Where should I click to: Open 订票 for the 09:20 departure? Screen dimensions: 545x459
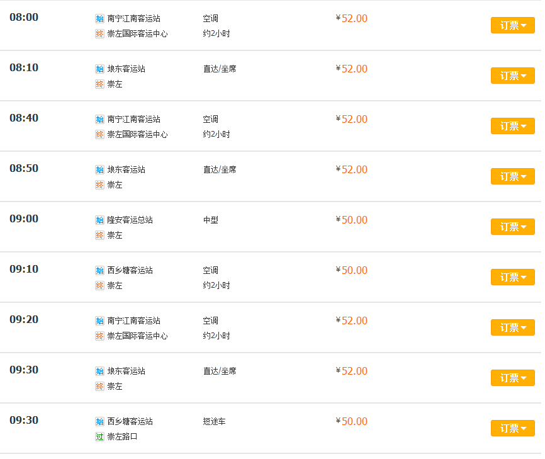pyautogui.click(x=512, y=327)
